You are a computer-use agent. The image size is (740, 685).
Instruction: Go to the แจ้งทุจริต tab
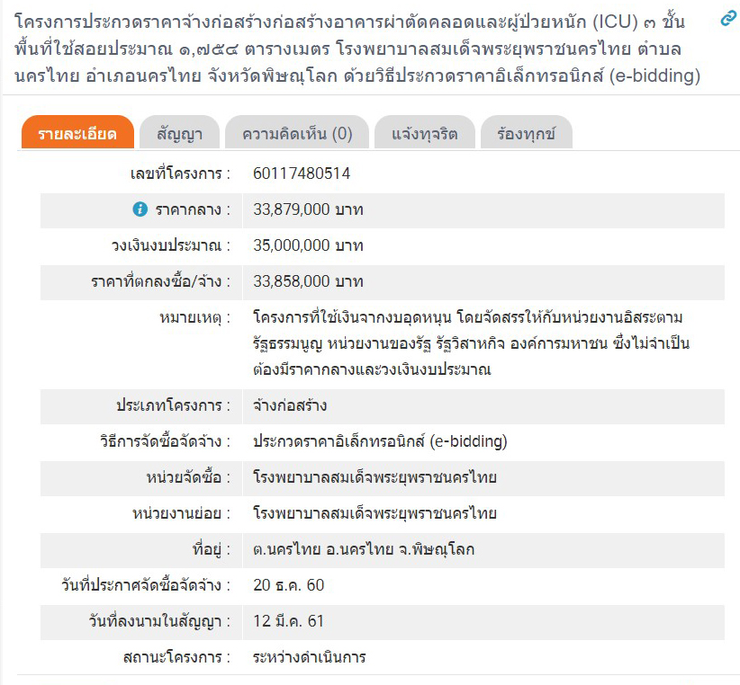coord(425,134)
